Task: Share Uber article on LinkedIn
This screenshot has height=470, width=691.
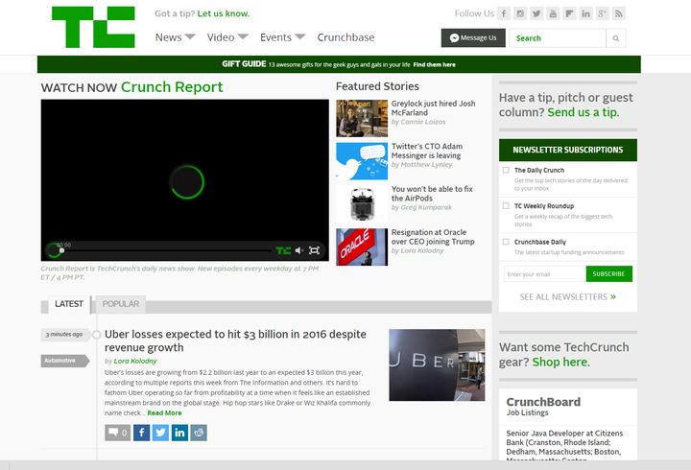Action: 179,433
